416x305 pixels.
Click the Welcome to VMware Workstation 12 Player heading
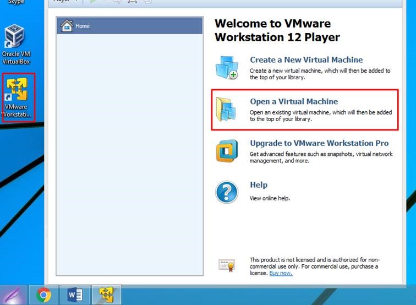(x=277, y=30)
